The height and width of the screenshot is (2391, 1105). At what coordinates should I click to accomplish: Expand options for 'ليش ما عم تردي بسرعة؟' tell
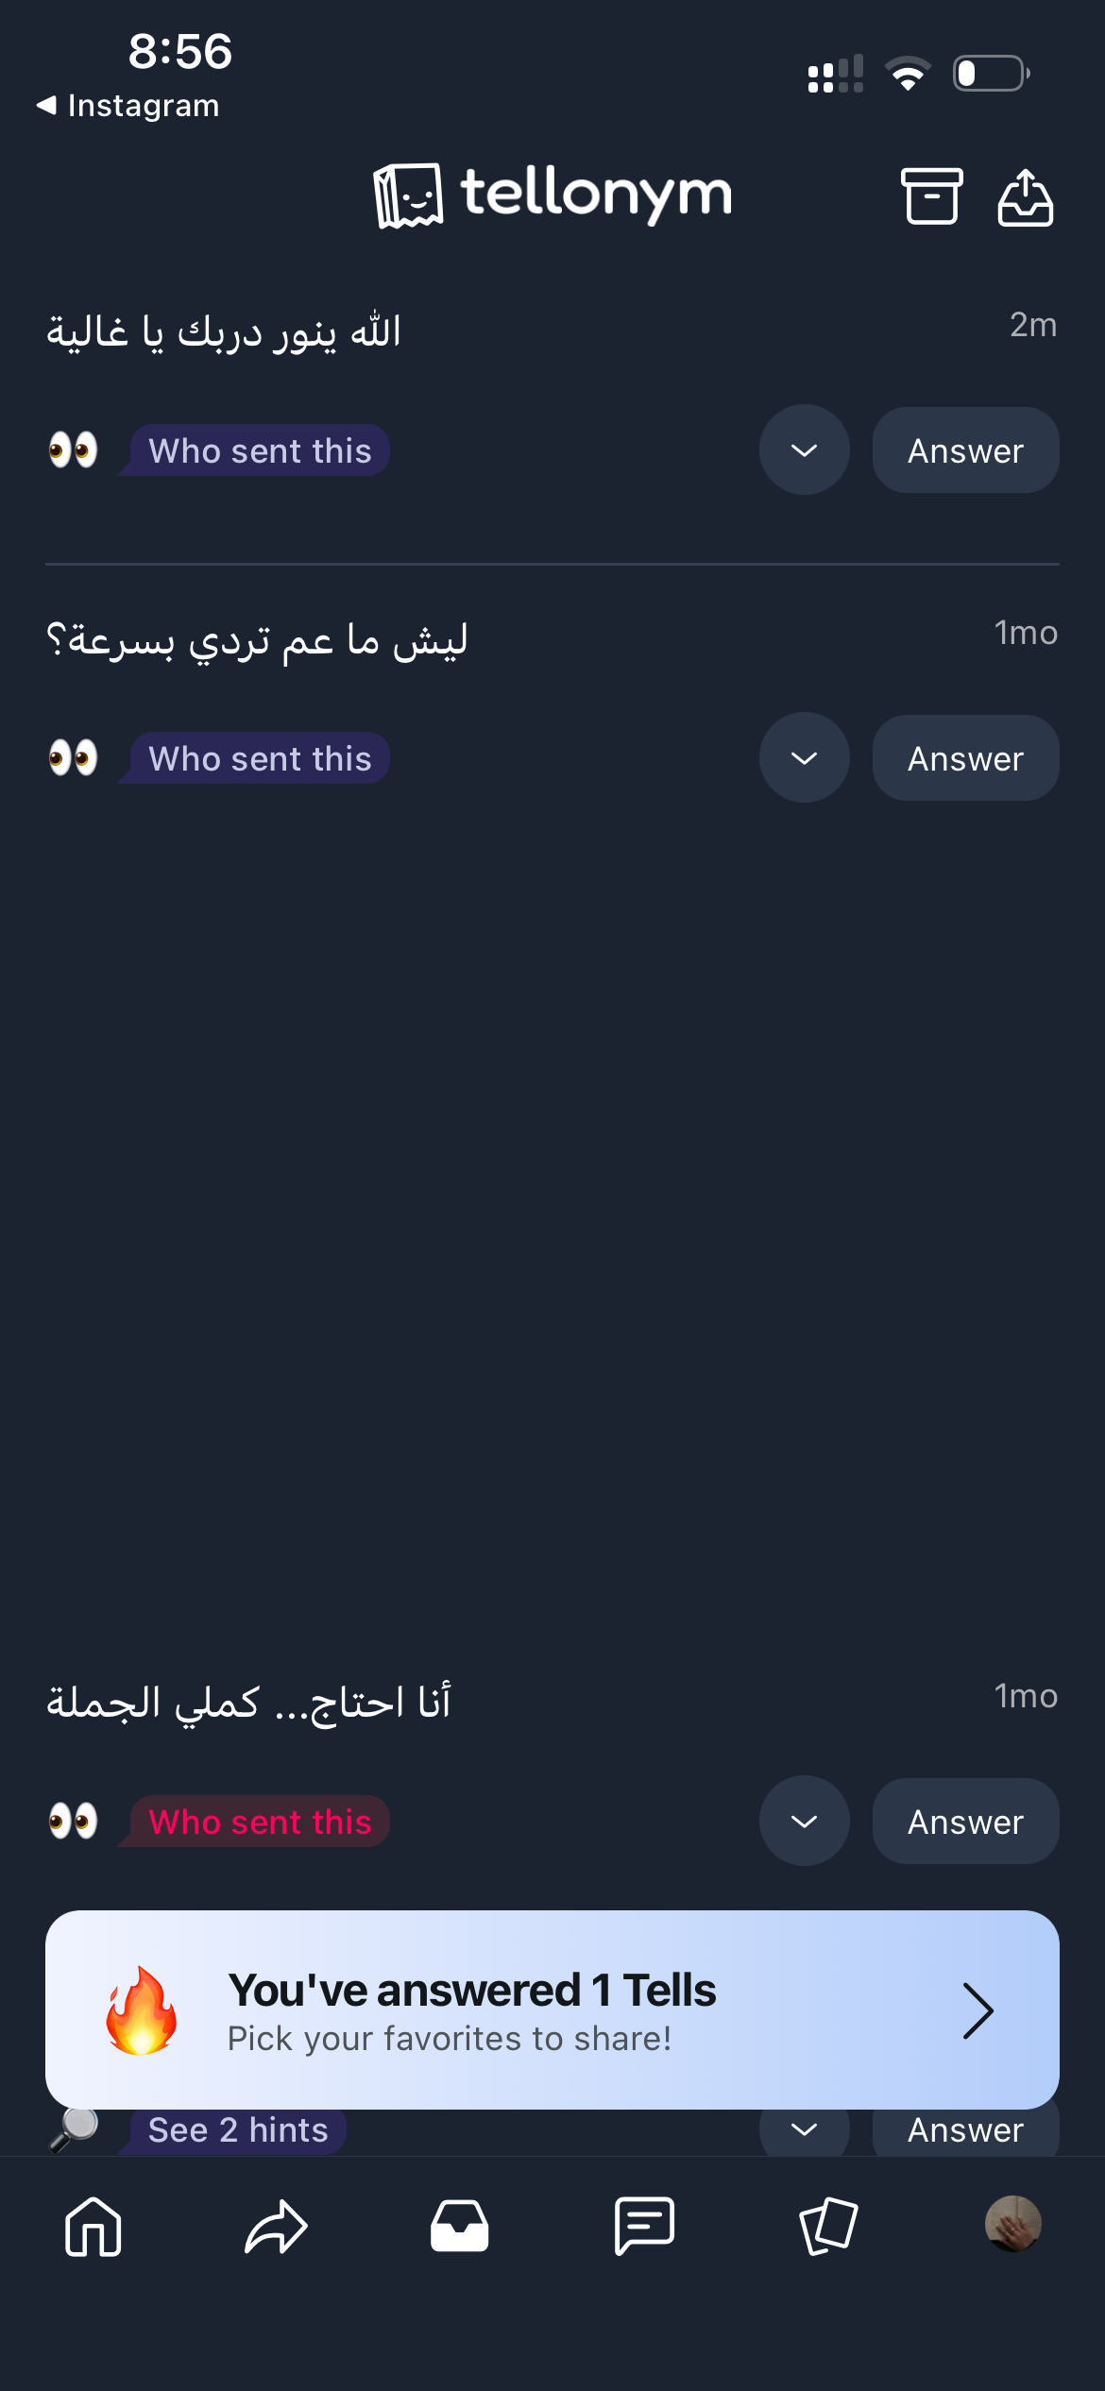(804, 758)
